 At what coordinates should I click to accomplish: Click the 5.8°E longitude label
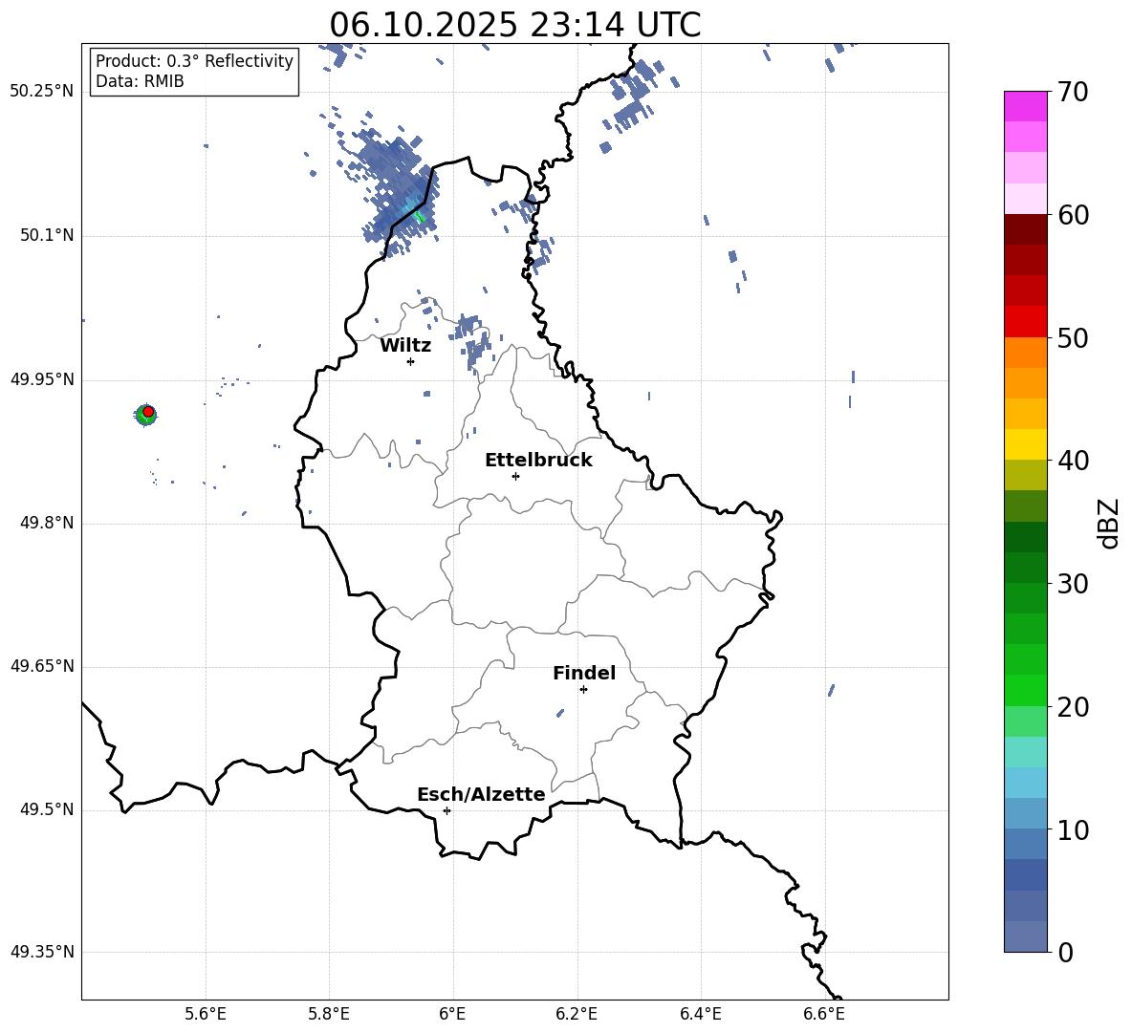click(x=329, y=1014)
